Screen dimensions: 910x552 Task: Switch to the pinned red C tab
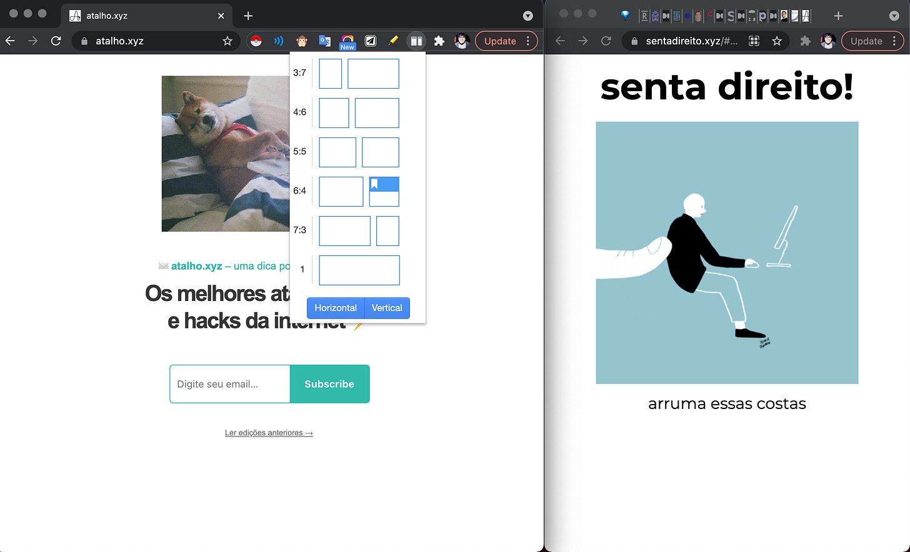point(709,14)
